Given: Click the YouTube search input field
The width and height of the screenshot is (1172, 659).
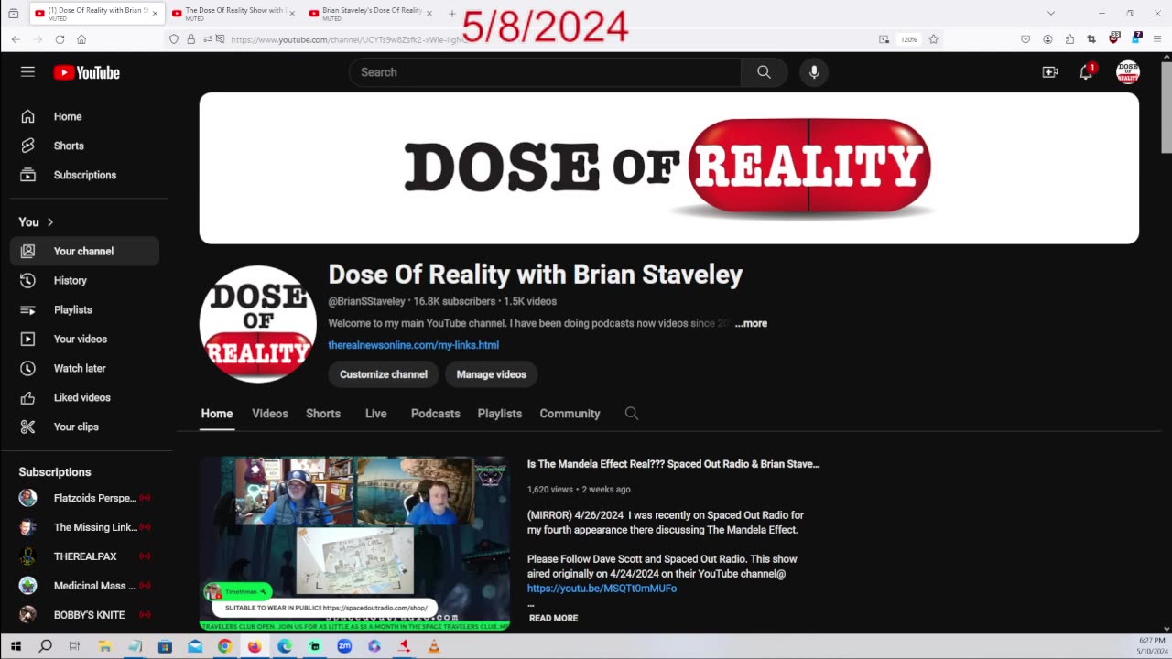Looking at the screenshot, I should pos(545,72).
